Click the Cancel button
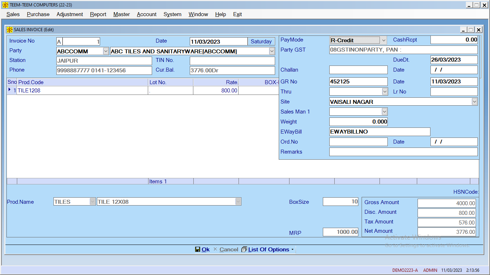Viewport: 490px width, 275px height. click(226, 249)
